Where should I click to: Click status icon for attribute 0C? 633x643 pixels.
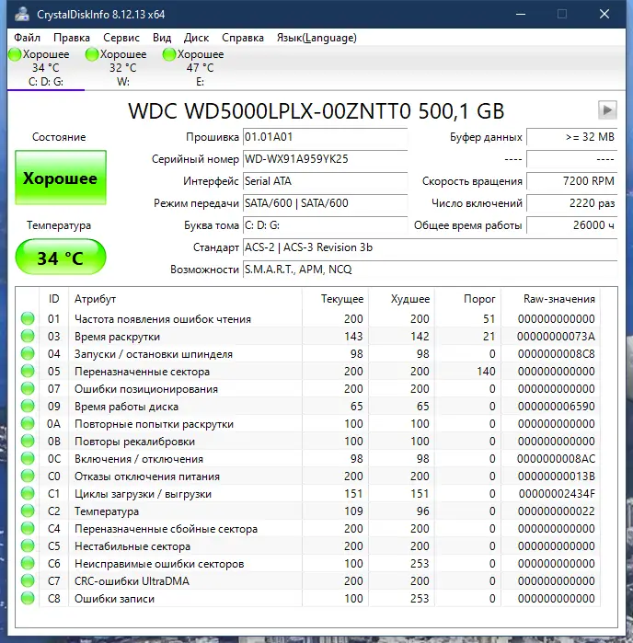point(28,458)
